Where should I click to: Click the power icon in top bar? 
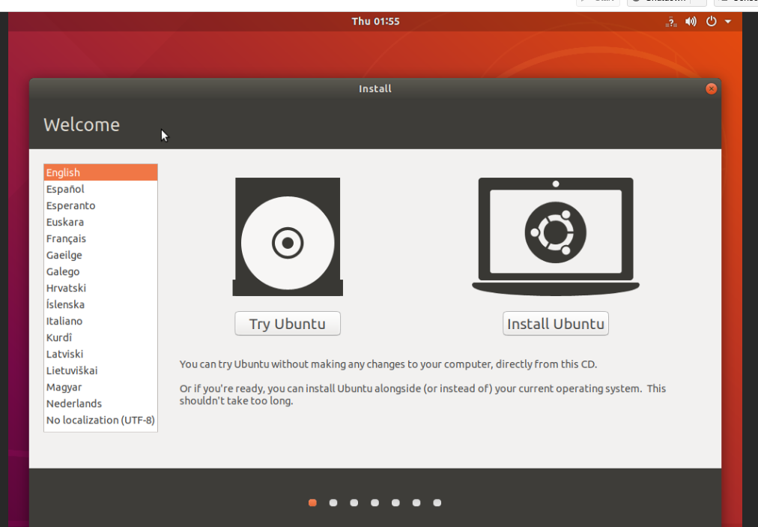coord(712,22)
